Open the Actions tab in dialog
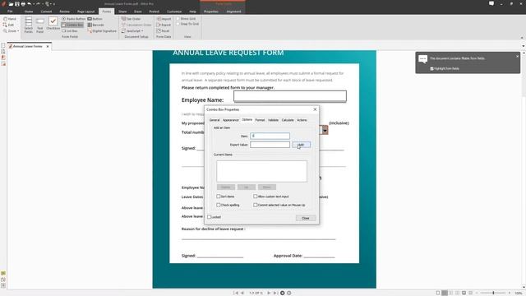Screen dimensions: 526x296 (302, 120)
